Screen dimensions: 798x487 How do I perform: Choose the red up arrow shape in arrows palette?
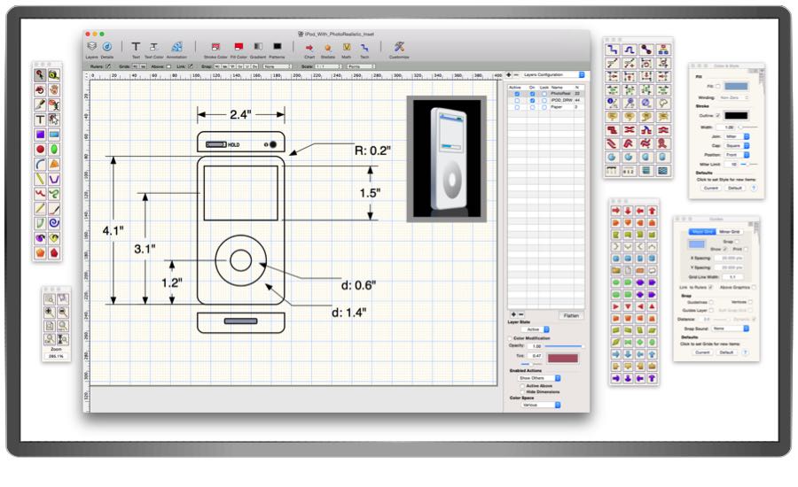point(652,211)
